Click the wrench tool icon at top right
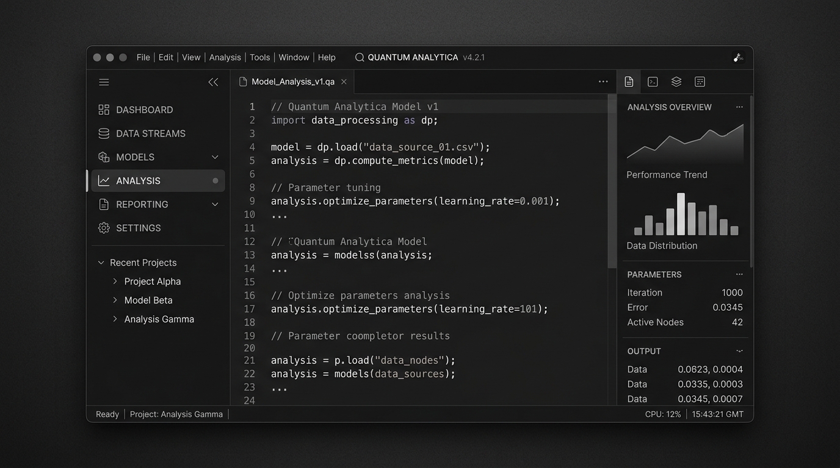The image size is (840, 468). 737,58
